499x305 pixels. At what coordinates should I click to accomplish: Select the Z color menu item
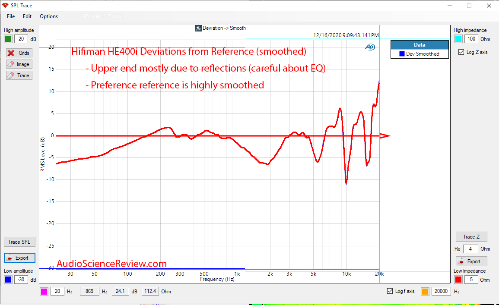point(114,16)
